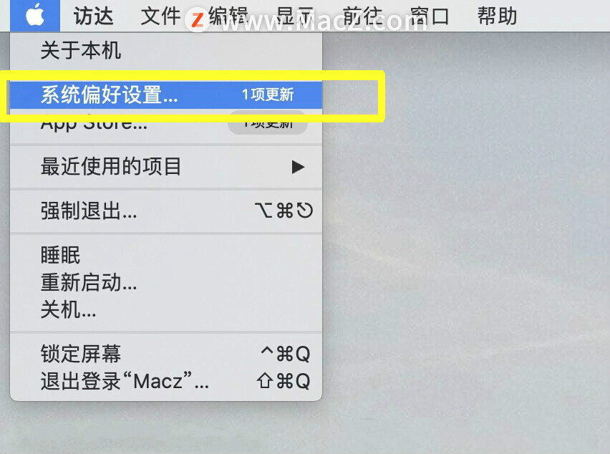
Task: Open the 前往 menu
Action: (x=362, y=16)
